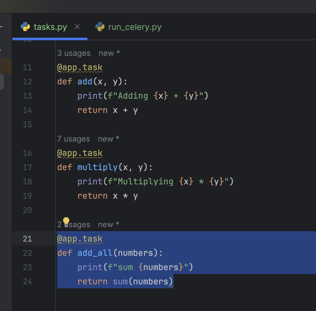Click the @app.task decorator on line 11
The image size is (316, 311).
(x=80, y=68)
